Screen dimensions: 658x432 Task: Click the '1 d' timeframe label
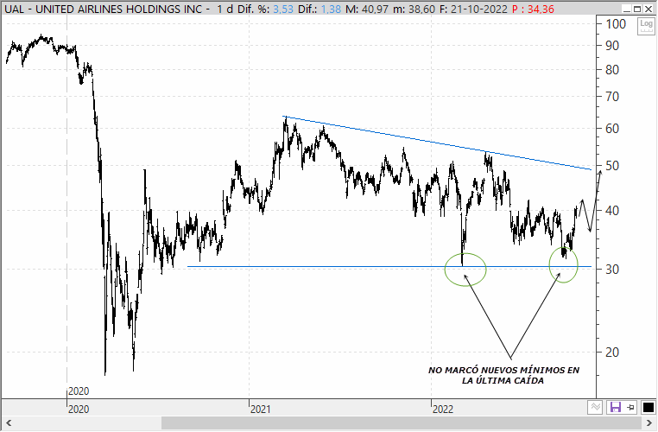(x=225, y=9)
